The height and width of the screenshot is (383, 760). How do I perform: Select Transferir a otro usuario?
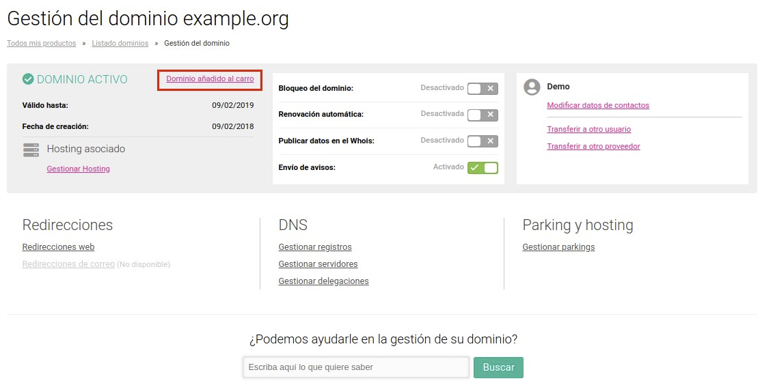pyautogui.click(x=589, y=129)
